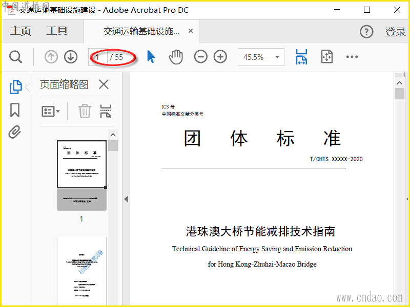Click fit-width scrolling mode icon
The height and width of the screenshot is (307, 410).
pyautogui.click(x=301, y=57)
